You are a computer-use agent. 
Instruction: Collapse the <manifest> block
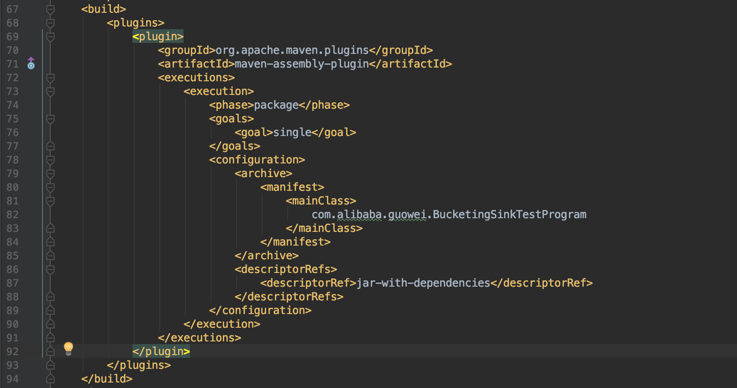point(51,187)
